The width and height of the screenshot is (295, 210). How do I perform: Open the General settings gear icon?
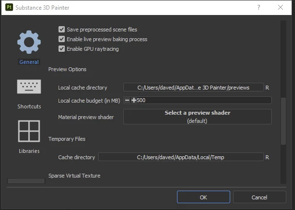pyautogui.click(x=29, y=42)
